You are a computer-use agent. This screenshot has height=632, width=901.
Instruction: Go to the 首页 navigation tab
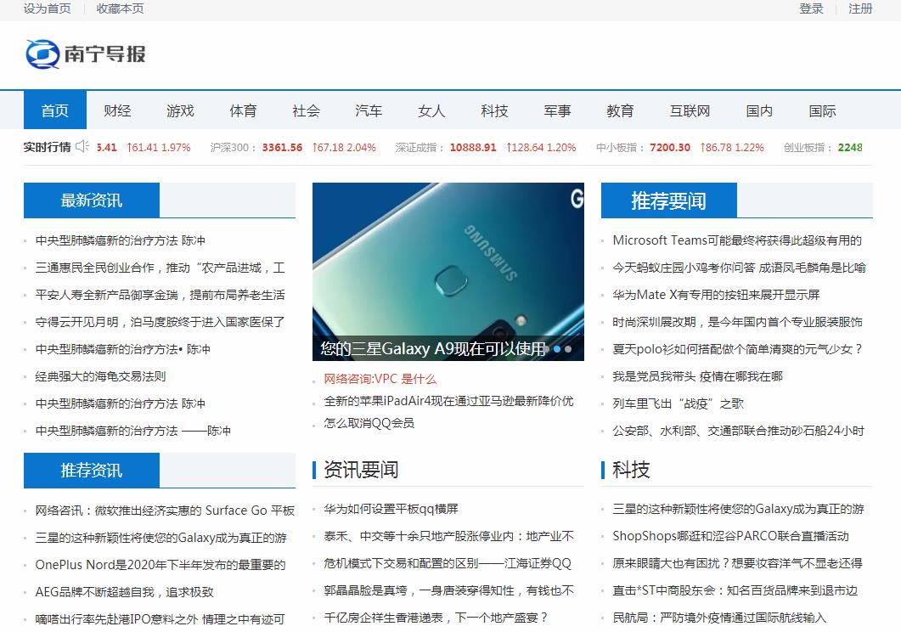coord(55,110)
